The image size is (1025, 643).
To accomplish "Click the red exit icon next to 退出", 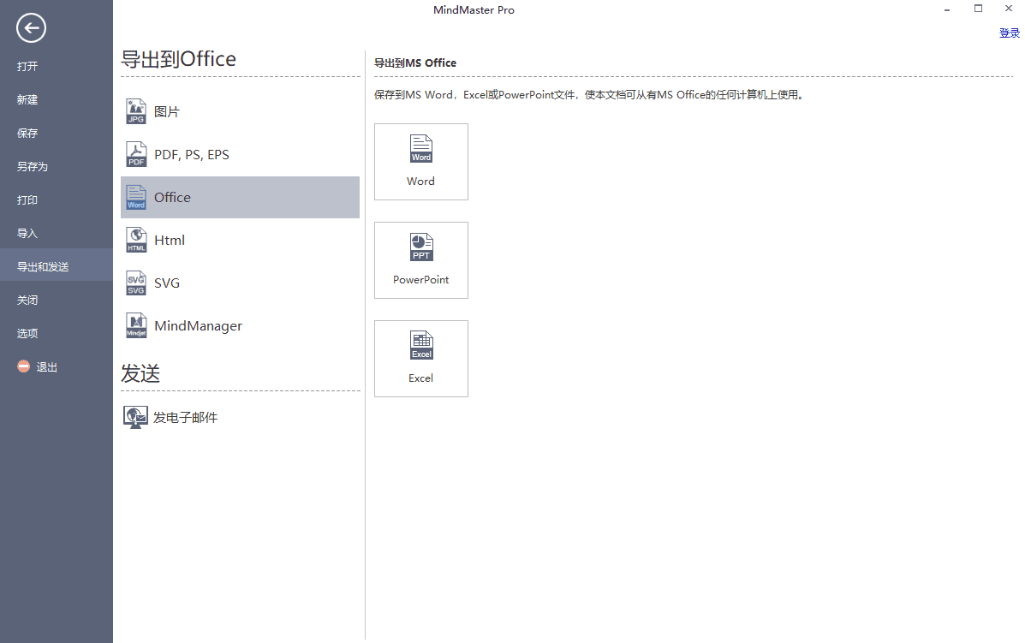I will pos(23,366).
